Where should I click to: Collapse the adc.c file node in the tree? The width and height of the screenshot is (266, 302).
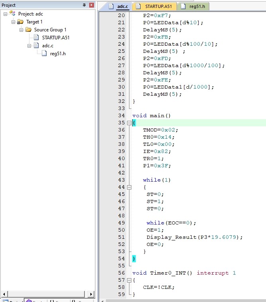(29, 46)
